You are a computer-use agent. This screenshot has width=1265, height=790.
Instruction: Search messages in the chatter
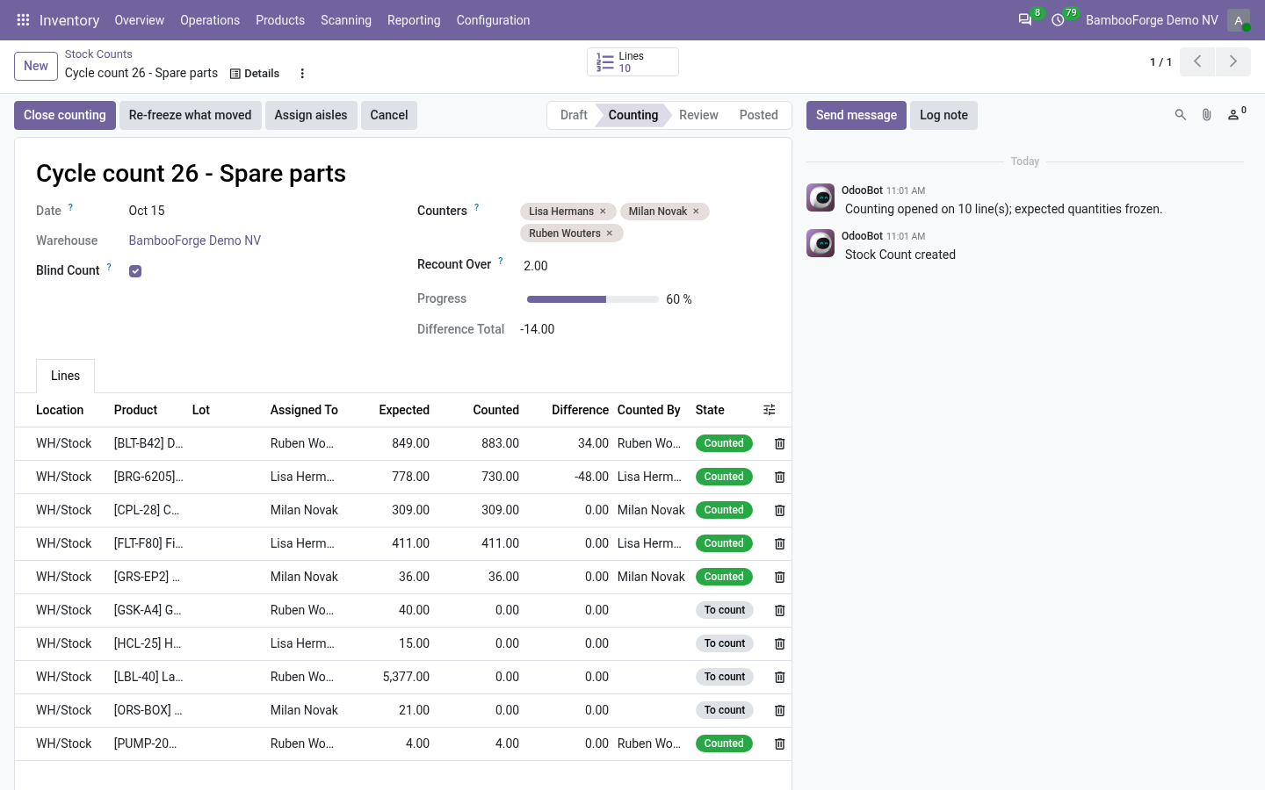click(x=1181, y=115)
